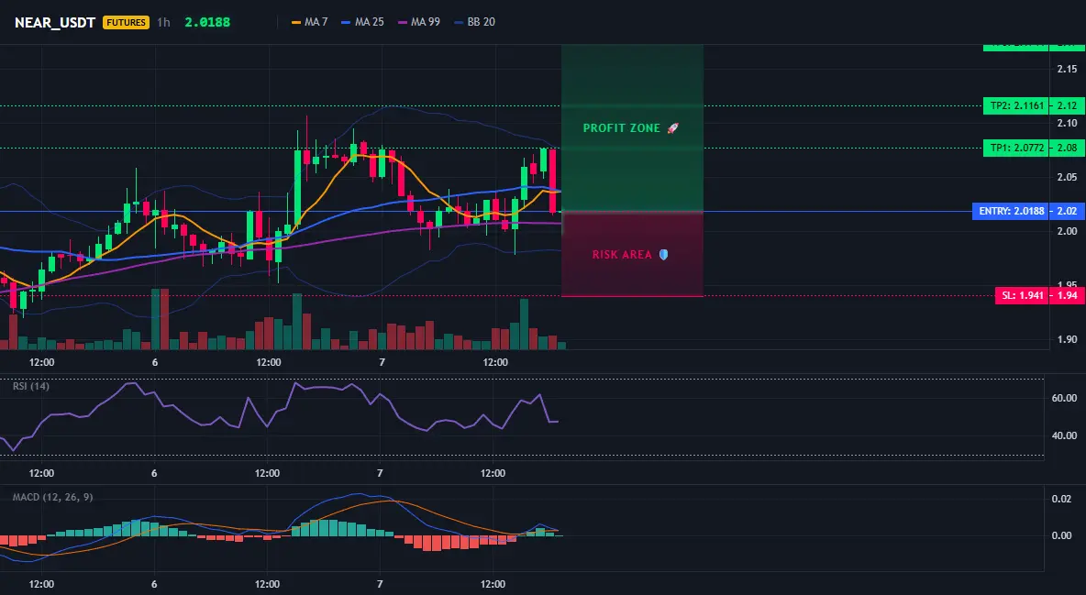Click the 2.15 price axis value
The height and width of the screenshot is (595, 1086).
click(1067, 69)
